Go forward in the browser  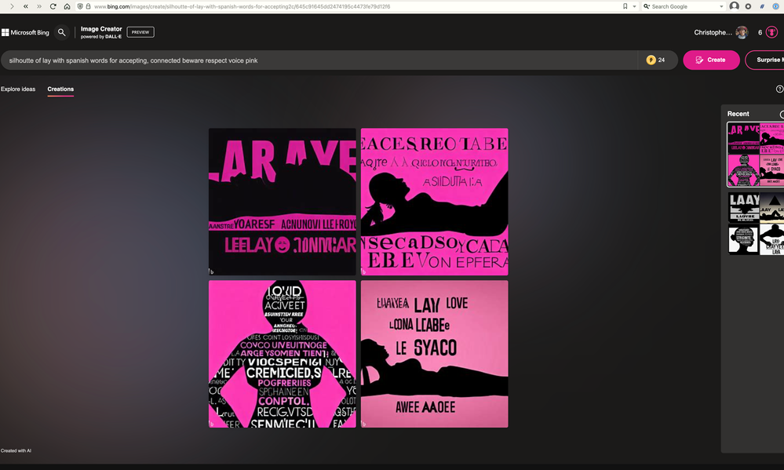point(12,6)
